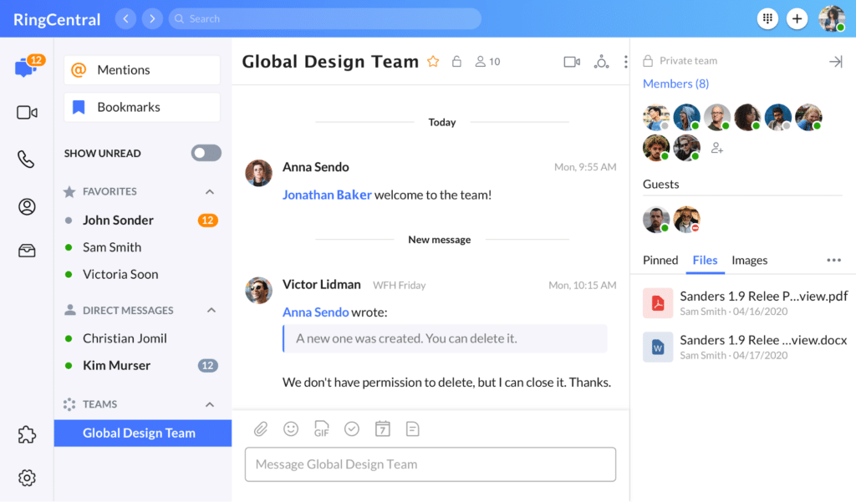Collapse the Favorites section

(210, 192)
